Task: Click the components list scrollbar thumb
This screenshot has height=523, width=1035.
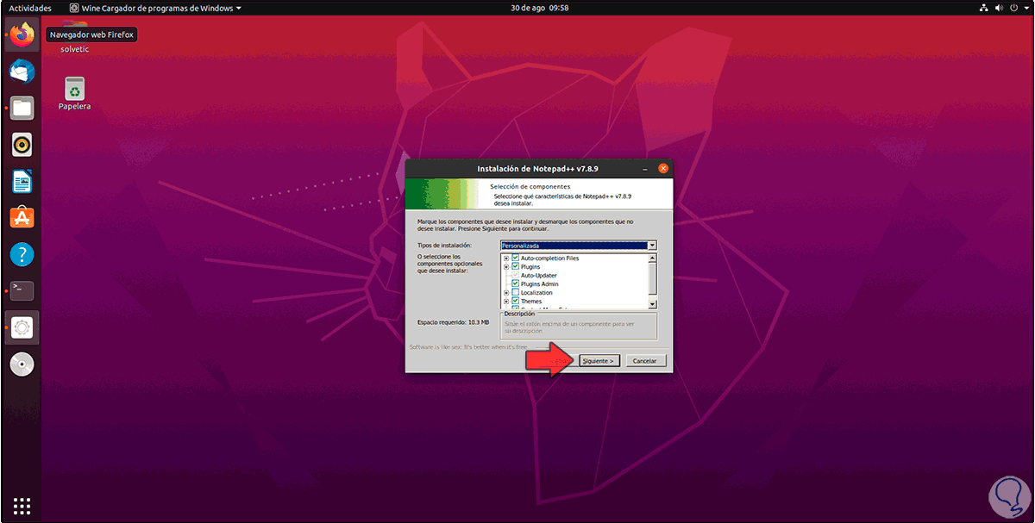Action: click(x=652, y=277)
